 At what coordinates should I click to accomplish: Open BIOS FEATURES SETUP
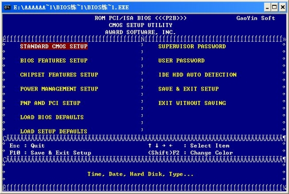click(54, 61)
